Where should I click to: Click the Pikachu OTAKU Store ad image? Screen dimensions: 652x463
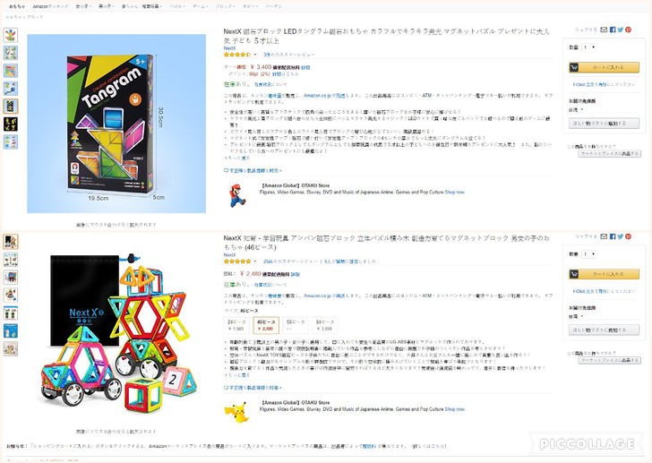236,412
